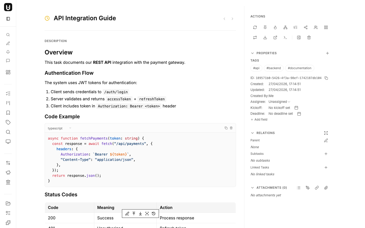Toggle the sidebar panel icon at top left
The width and height of the screenshot is (365, 228).
pyautogui.click(x=8, y=18)
